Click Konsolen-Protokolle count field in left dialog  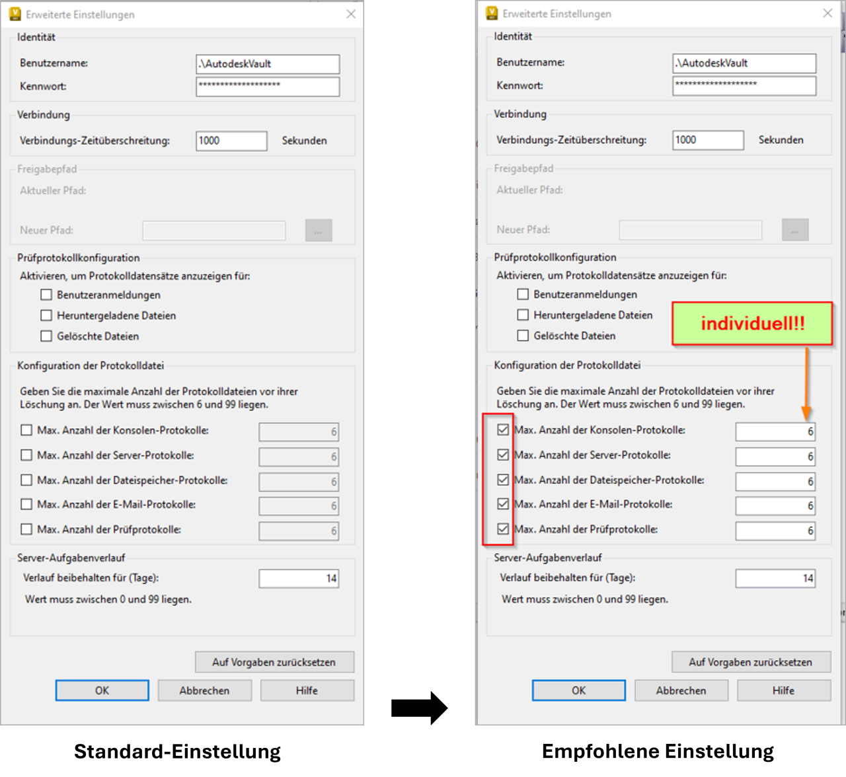(299, 432)
